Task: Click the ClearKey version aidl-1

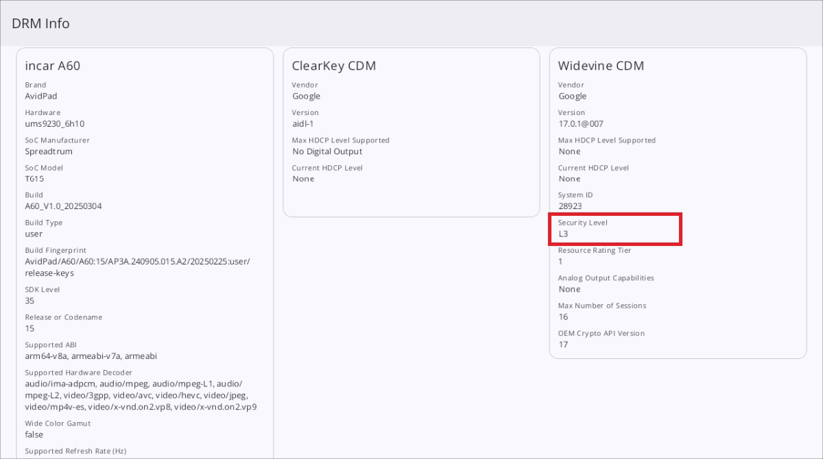Action: point(305,124)
